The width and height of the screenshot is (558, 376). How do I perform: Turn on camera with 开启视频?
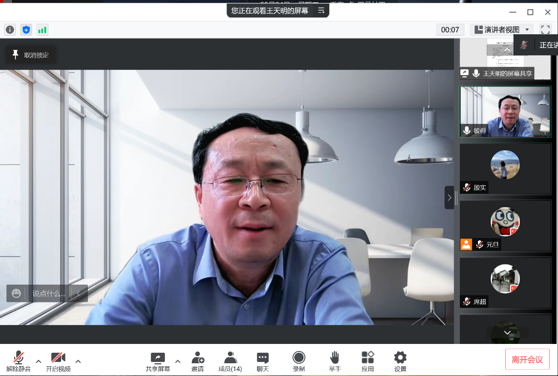[x=58, y=361]
